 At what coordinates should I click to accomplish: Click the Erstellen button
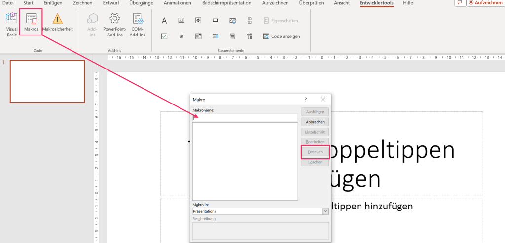315,152
